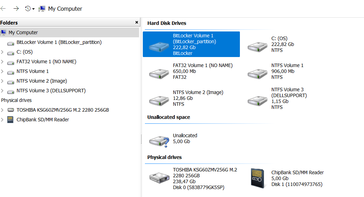Expand ChipBank SD/MM Reader tree node
The height and width of the screenshot is (197, 364).
pos(2,120)
